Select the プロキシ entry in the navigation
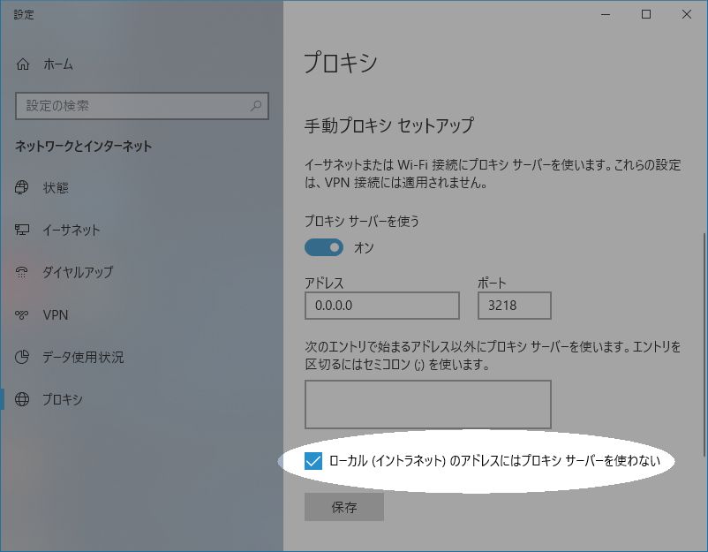Viewport: 708px width, 552px height. (62, 400)
